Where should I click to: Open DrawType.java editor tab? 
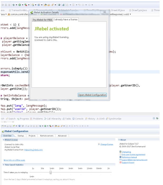[138, 10]
